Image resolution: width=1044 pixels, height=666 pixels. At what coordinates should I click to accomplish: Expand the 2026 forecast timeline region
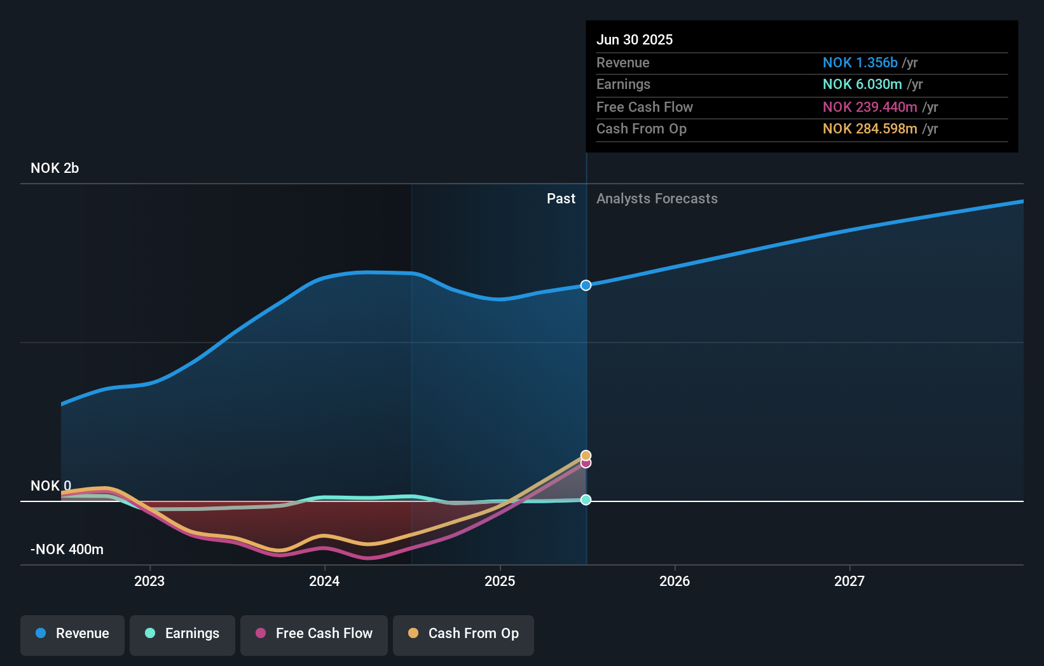click(x=675, y=580)
